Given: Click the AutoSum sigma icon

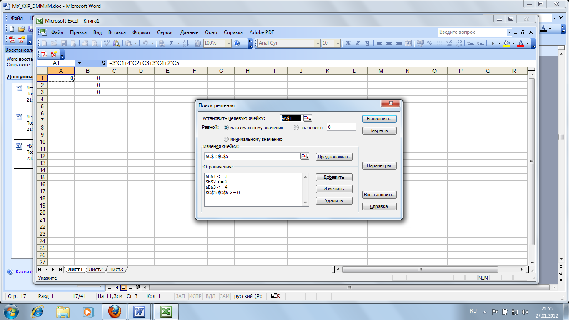Looking at the screenshot, I should (x=172, y=43).
